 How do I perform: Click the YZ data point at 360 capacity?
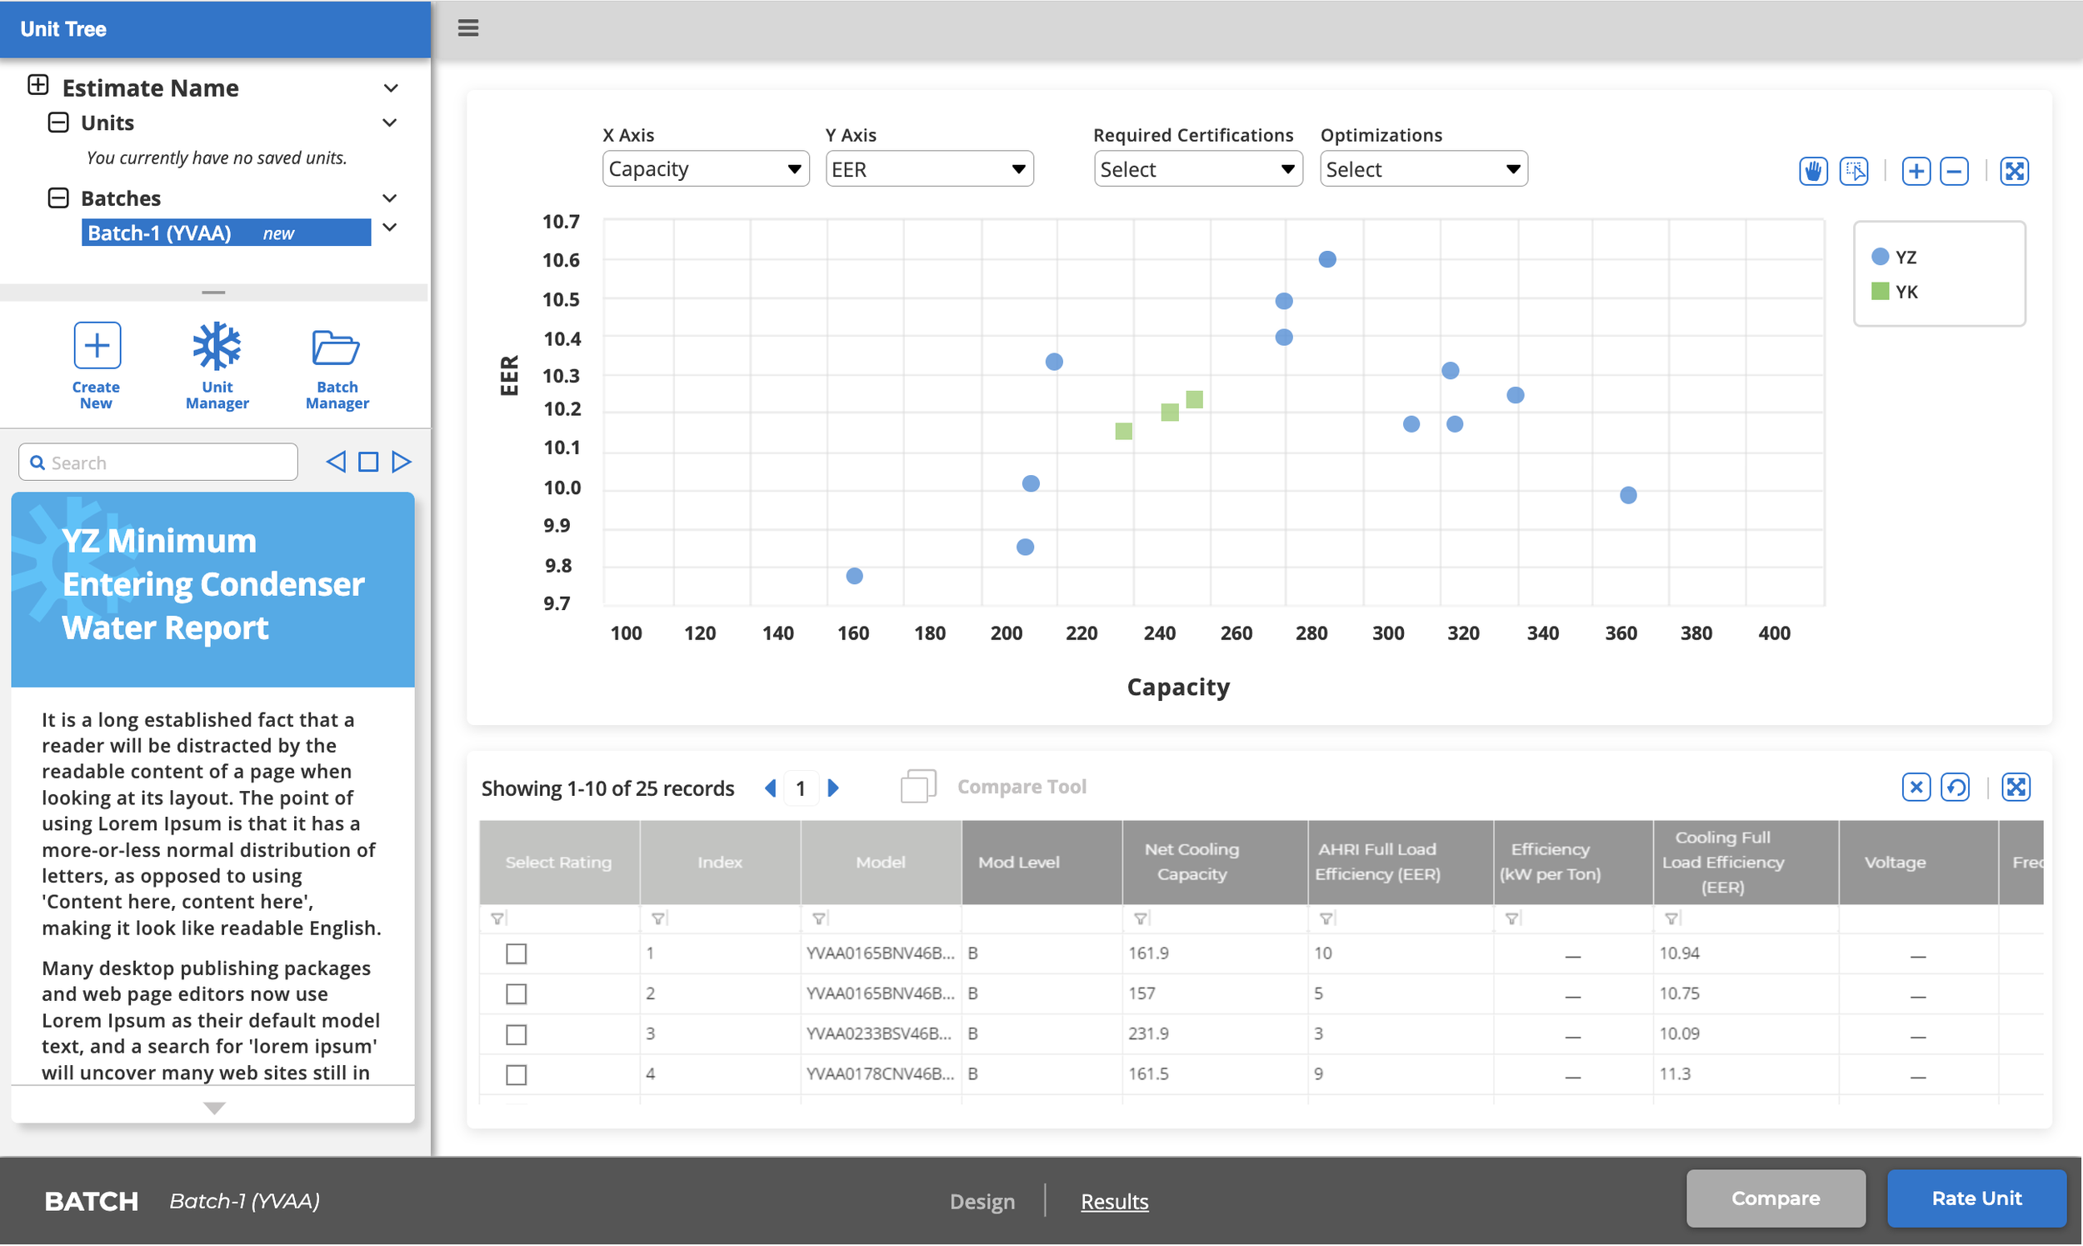tap(1628, 495)
